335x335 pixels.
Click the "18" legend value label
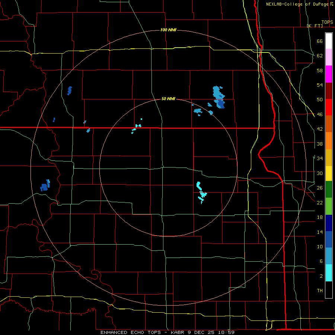pos(320,217)
